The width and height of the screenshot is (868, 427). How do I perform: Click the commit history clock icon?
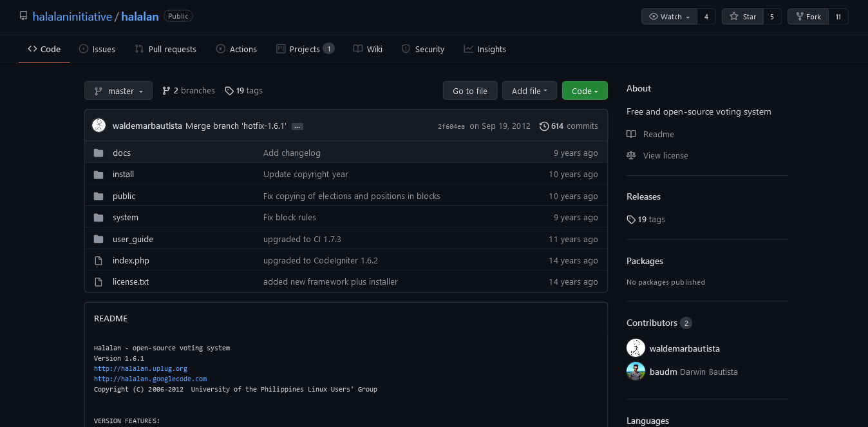coord(544,126)
